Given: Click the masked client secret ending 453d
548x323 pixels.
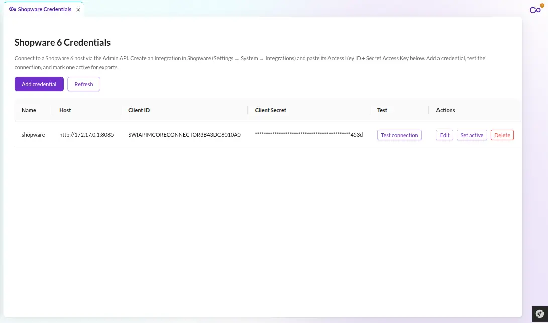Looking at the screenshot, I should coord(308,135).
